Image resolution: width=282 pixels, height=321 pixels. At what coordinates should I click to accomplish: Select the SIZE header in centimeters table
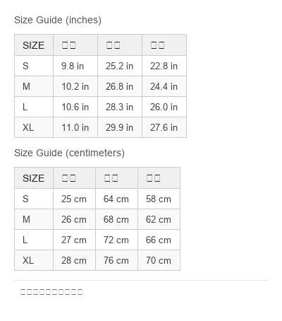(34, 178)
